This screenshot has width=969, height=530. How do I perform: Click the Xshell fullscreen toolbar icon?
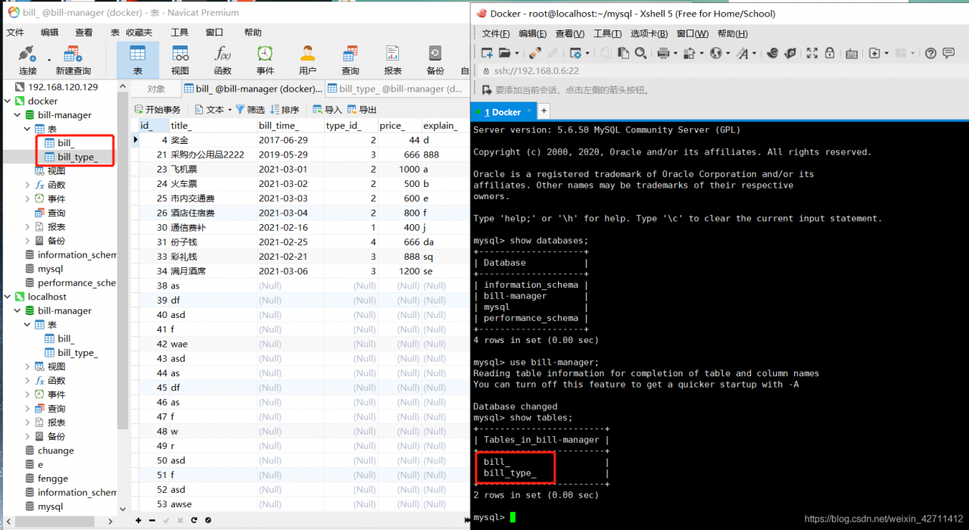point(812,53)
